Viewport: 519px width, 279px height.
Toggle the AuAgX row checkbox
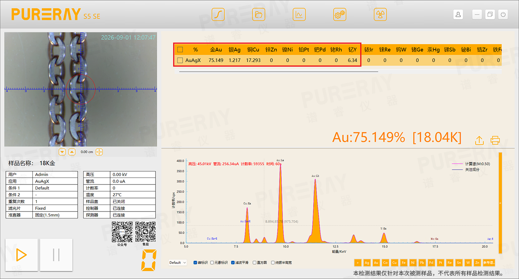tap(180, 60)
